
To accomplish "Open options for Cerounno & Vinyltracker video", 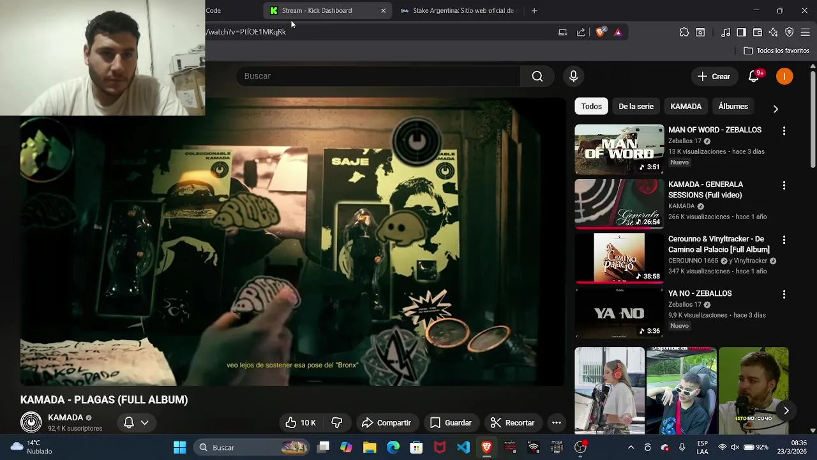I will click(x=784, y=240).
